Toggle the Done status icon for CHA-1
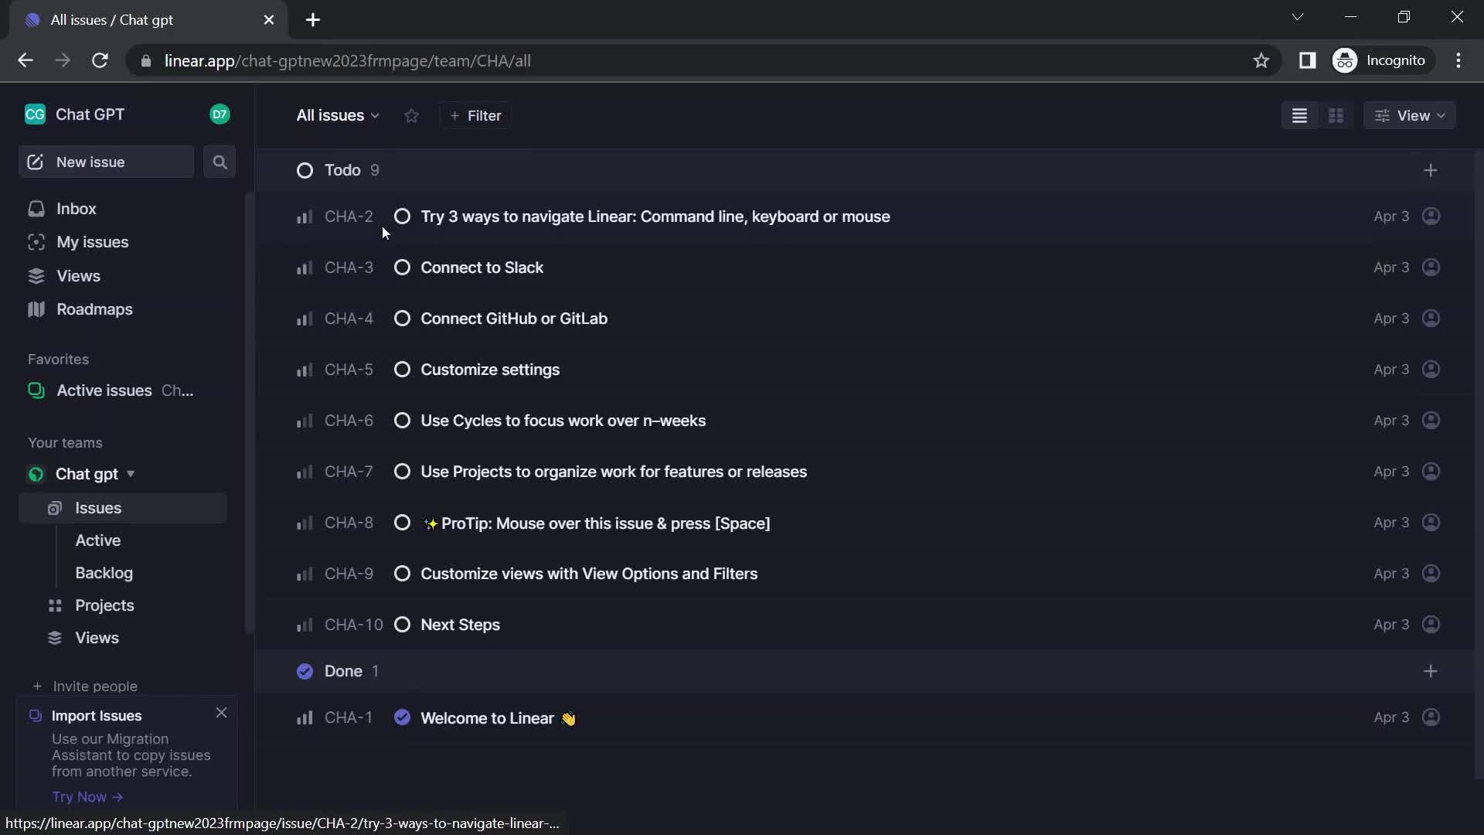The image size is (1484, 835). click(x=402, y=717)
